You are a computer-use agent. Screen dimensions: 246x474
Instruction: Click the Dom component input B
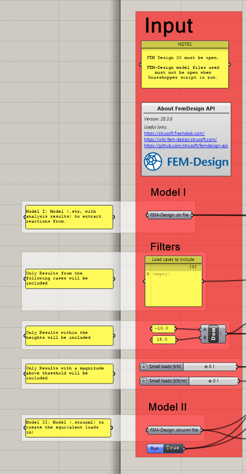[205, 338]
